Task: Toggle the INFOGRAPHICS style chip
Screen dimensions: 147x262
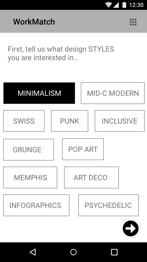Action: pos(36,206)
